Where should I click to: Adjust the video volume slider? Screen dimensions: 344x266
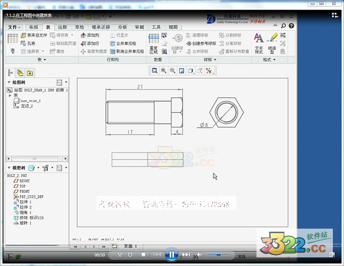pos(219,255)
